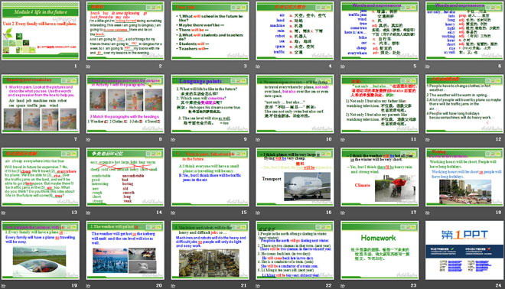Select slide 18 with the beach photo

click(x=464, y=177)
